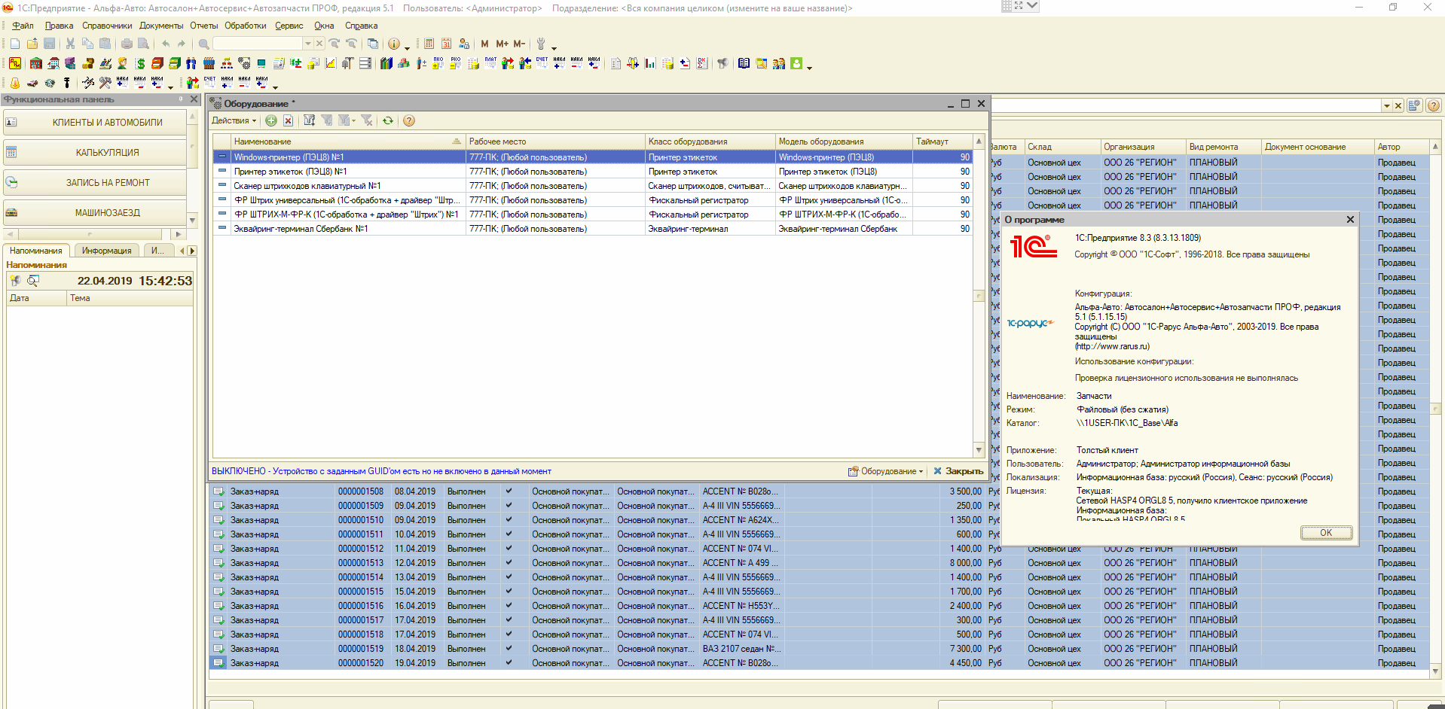This screenshot has width=1445, height=709.
Task: Click the МАШИНОЗАЕЗД panel button
Action: click(95, 213)
